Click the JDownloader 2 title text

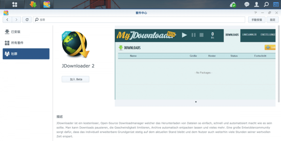coord(78,66)
